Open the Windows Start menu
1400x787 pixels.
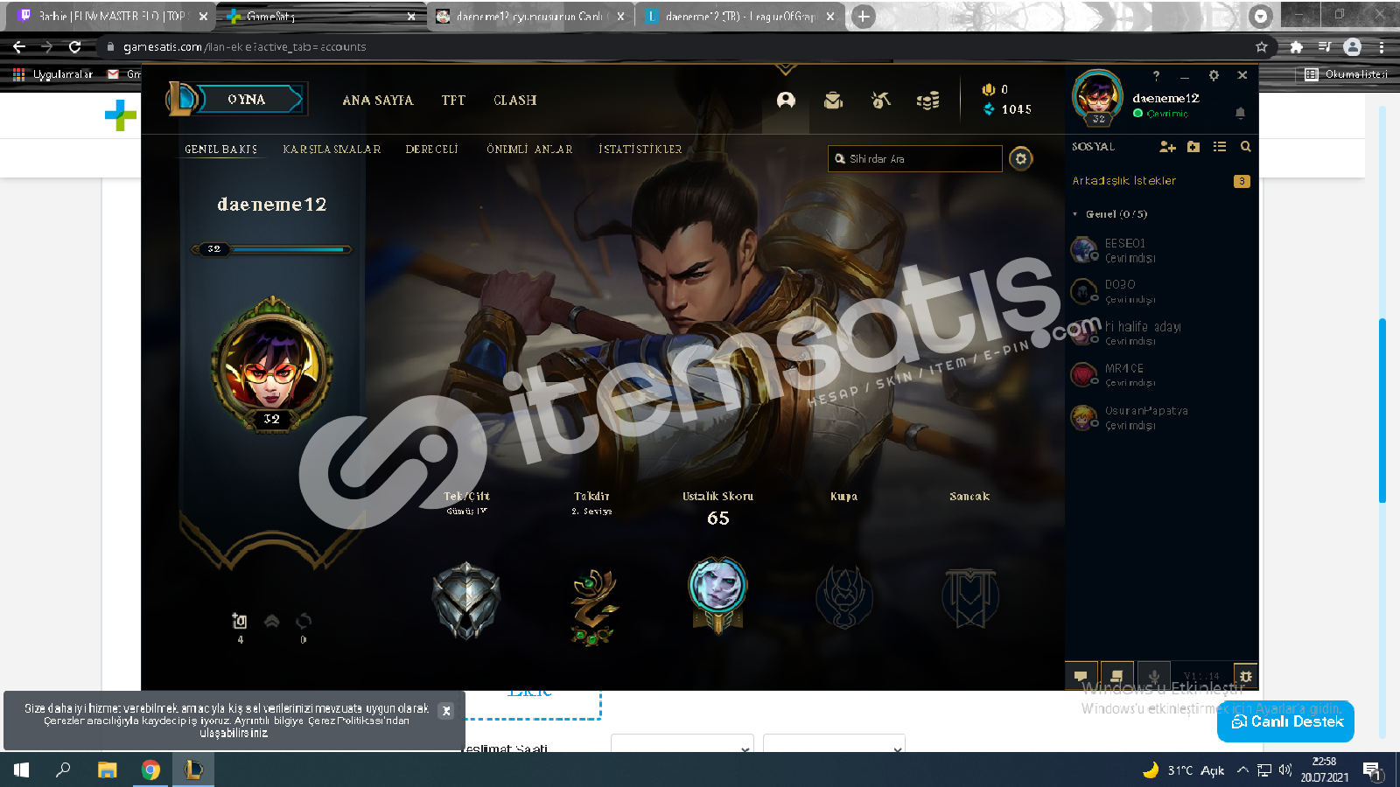point(21,770)
